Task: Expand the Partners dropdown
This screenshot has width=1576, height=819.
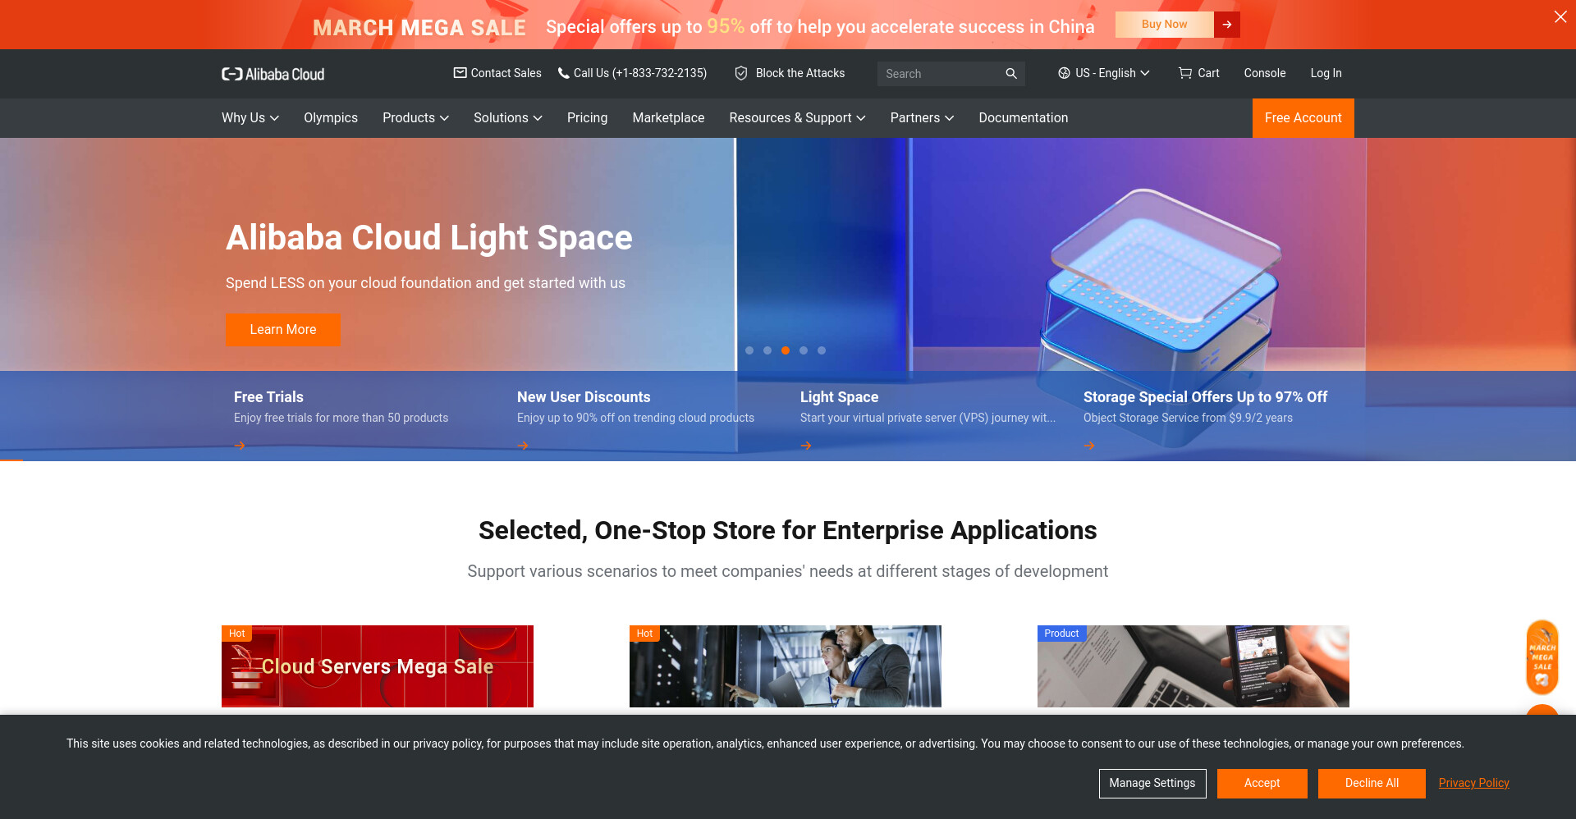Action: pyautogui.click(x=922, y=118)
